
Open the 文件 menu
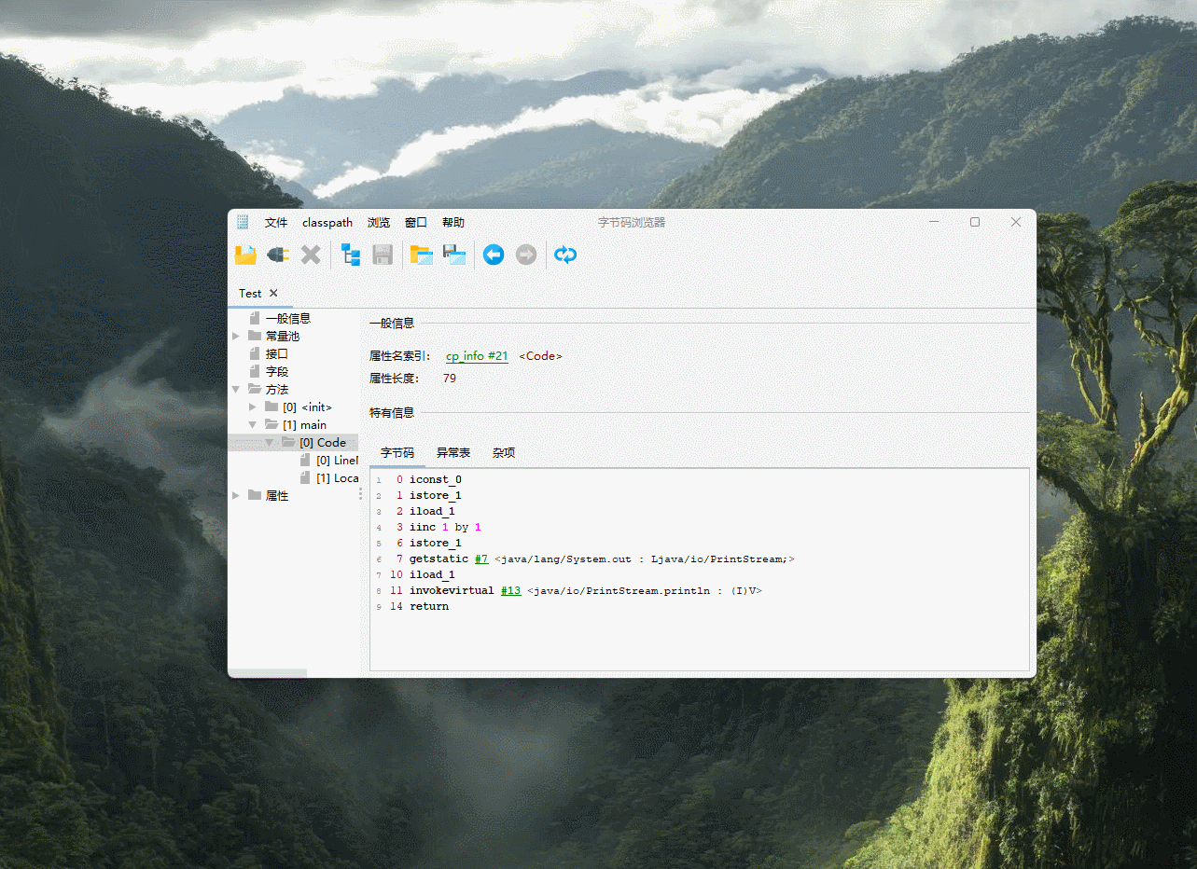[276, 223]
